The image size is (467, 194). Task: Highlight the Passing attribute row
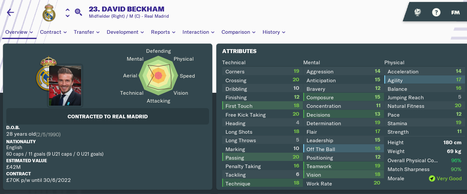[x=262, y=158]
